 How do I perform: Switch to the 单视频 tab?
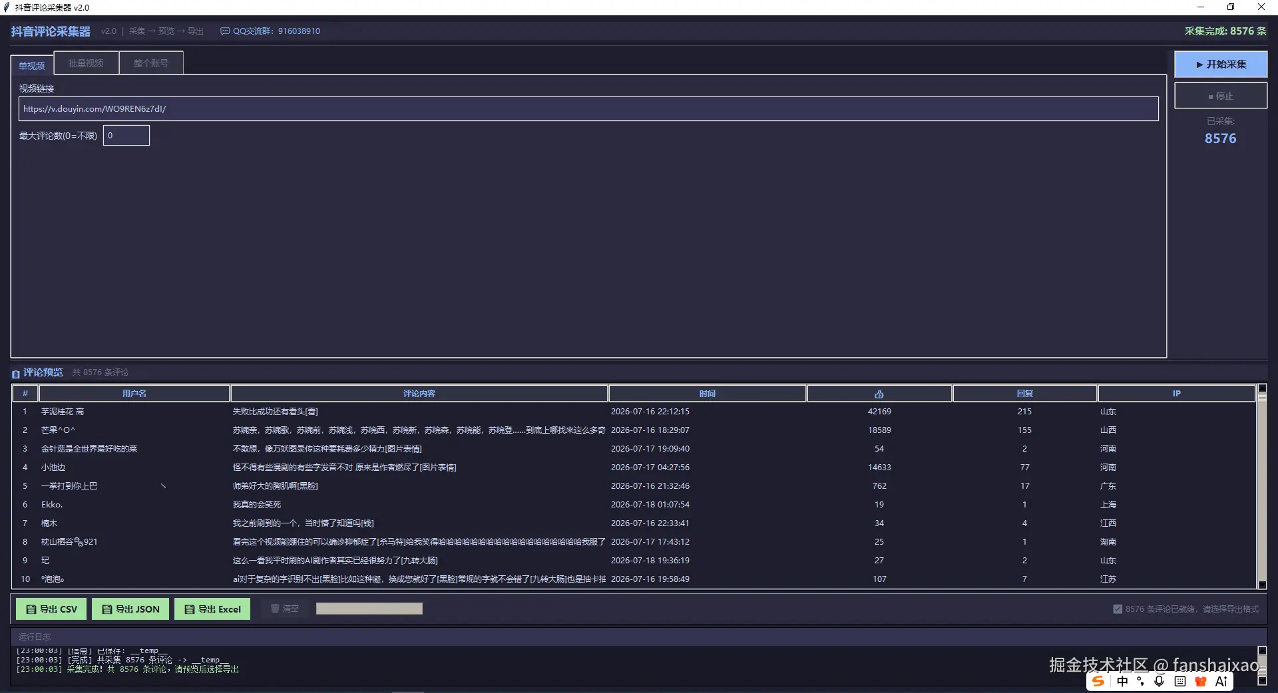click(32, 65)
